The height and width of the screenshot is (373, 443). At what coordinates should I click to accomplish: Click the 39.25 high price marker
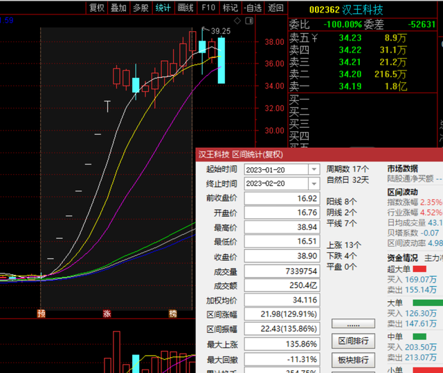[x=220, y=31]
